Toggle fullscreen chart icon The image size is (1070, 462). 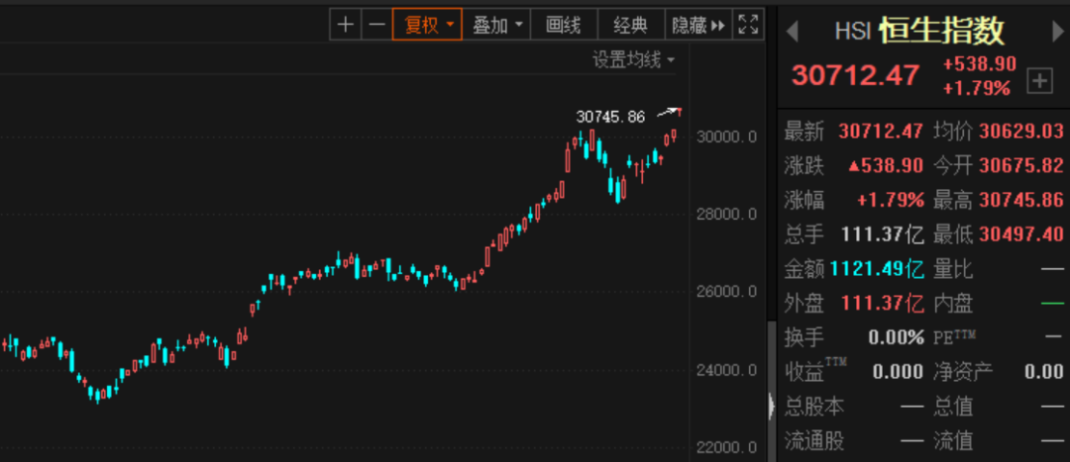749,26
